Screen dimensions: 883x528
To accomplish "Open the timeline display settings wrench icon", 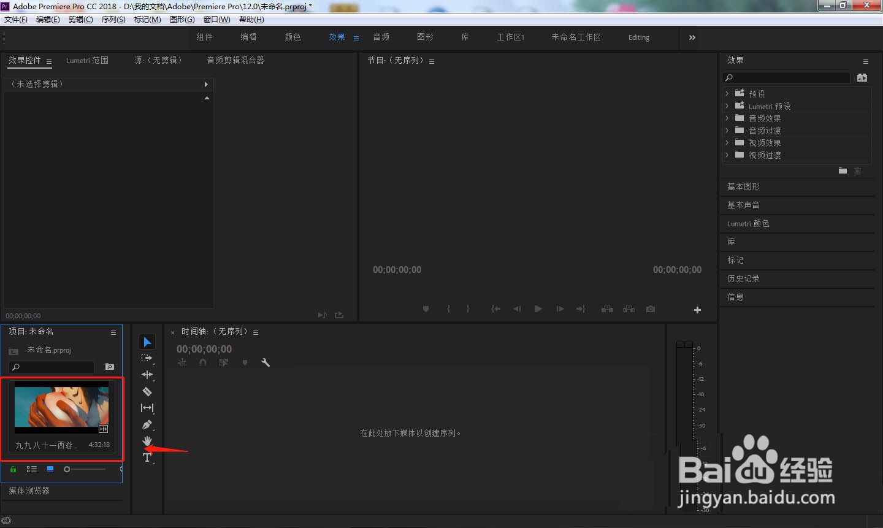I will [266, 362].
